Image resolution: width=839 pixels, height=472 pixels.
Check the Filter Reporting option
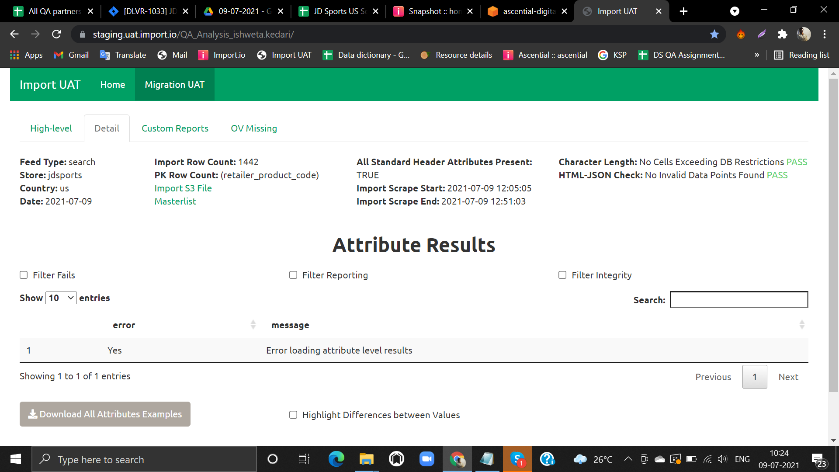[x=293, y=275]
